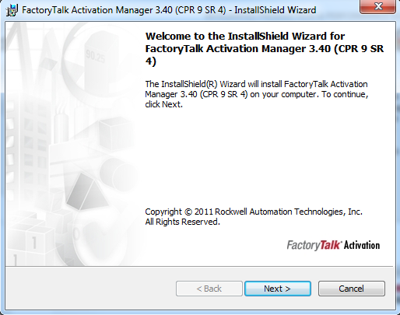Click the cube labeled 1 in banner

[x=35, y=243]
